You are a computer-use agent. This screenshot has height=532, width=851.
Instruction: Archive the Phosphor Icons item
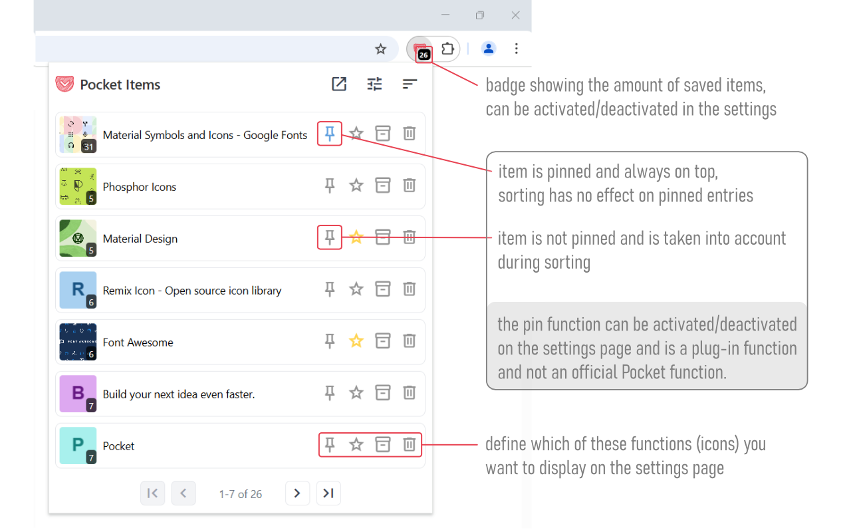[x=382, y=185]
